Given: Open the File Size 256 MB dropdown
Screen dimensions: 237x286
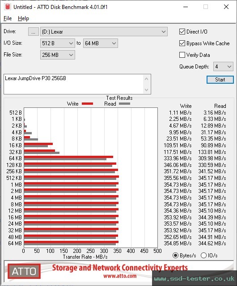Looking at the screenshot, I should click(58, 55).
